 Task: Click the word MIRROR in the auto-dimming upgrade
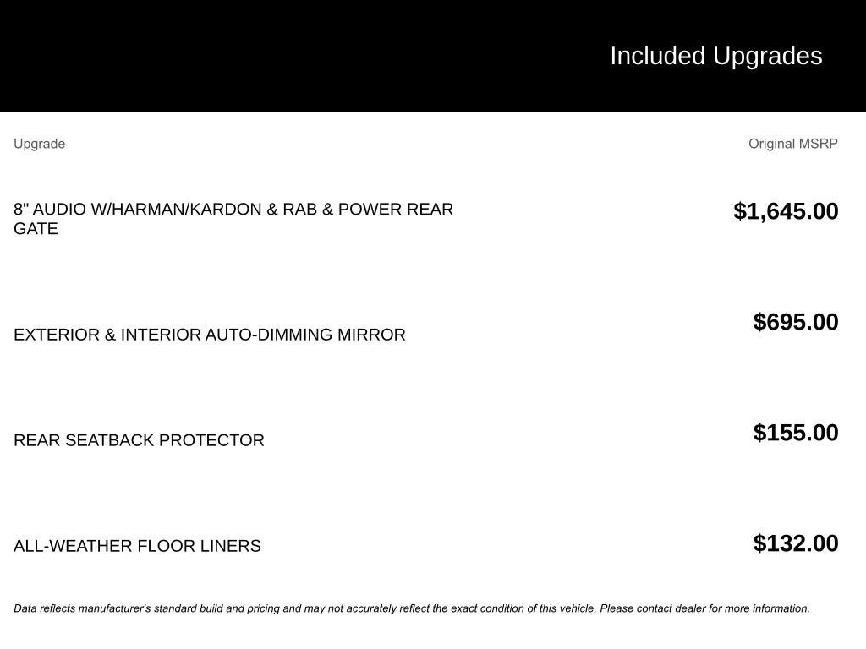[x=371, y=335]
